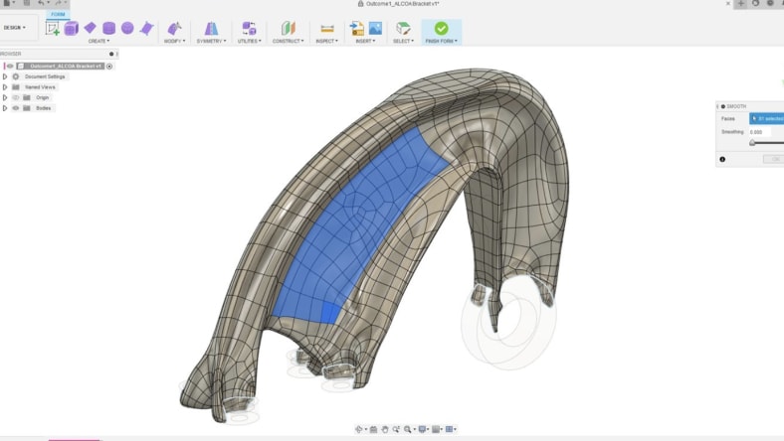The width and height of the screenshot is (784, 441).
Task: Open the Select dropdown menu
Action: pos(403,41)
